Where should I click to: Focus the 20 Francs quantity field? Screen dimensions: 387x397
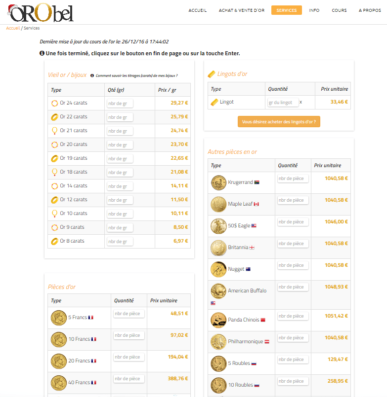coord(129,357)
